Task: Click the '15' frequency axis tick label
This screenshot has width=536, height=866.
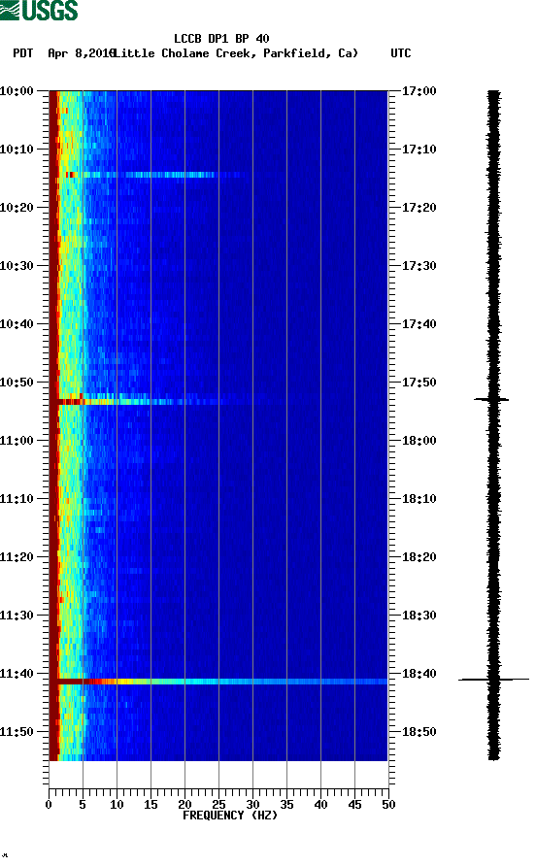Action: tap(151, 805)
